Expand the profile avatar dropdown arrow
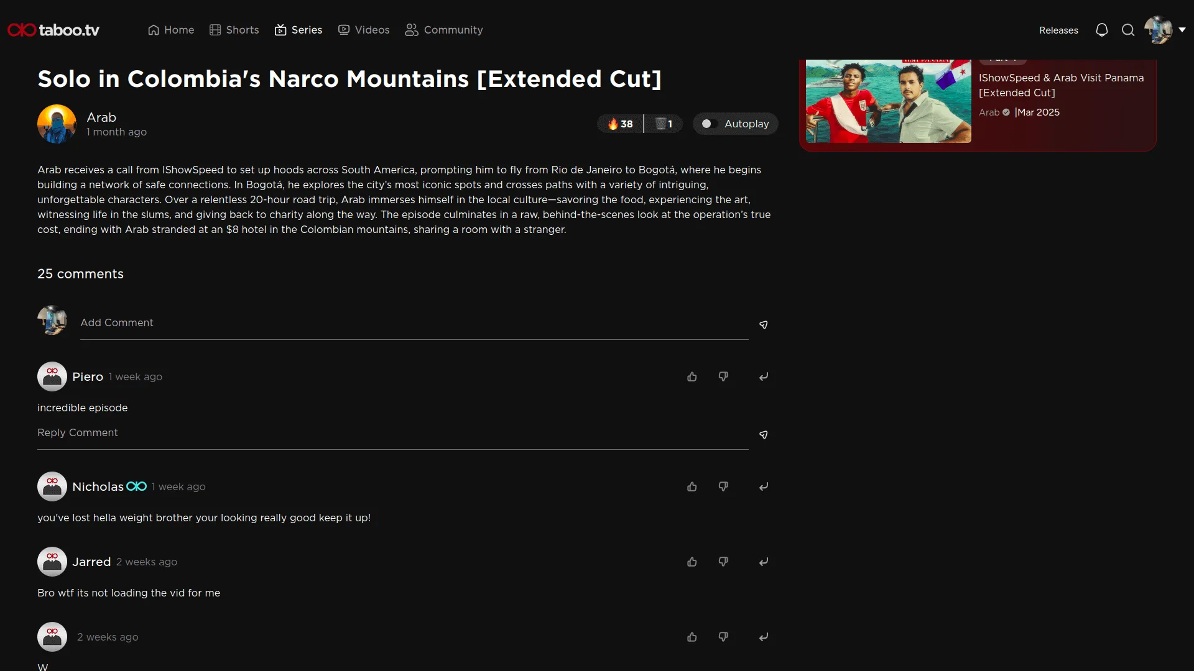Screen dimensions: 1194x671 1182,30
